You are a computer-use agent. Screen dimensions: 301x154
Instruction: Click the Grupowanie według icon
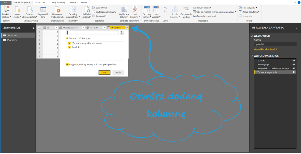pyautogui.click(x=186, y=9)
